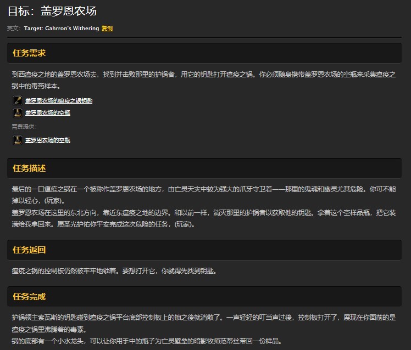Click the English name Target: Gahrron's Withering
This screenshot has width=411, height=350.
pos(62,28)
